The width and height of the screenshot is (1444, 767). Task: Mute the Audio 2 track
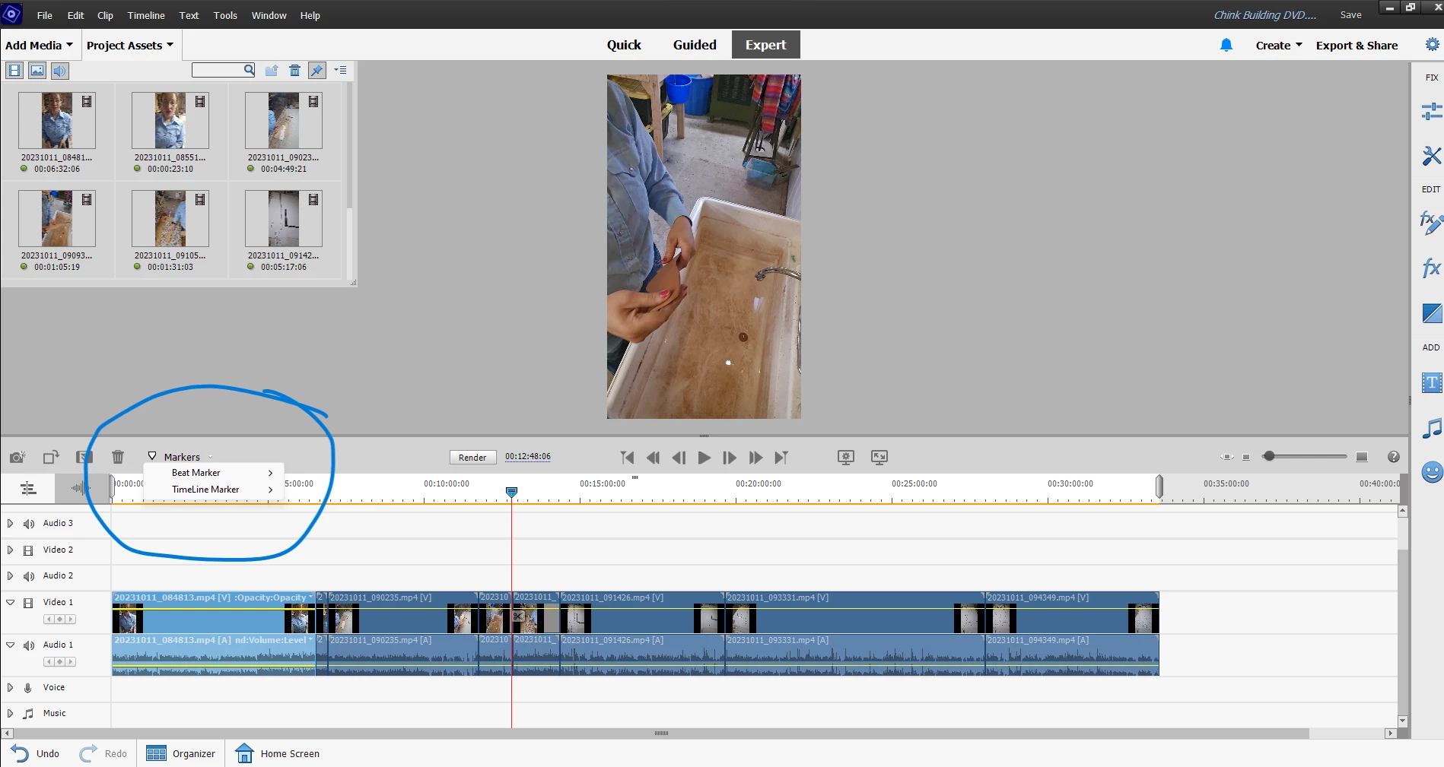click(29, 576)
